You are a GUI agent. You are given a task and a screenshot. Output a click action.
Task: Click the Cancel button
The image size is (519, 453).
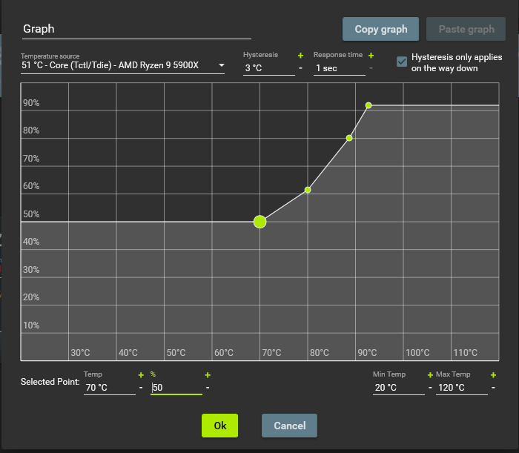coord(289,426)
